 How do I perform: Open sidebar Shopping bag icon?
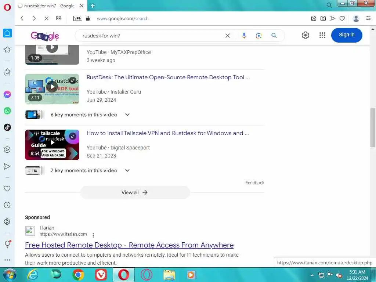tap(7, 72)
